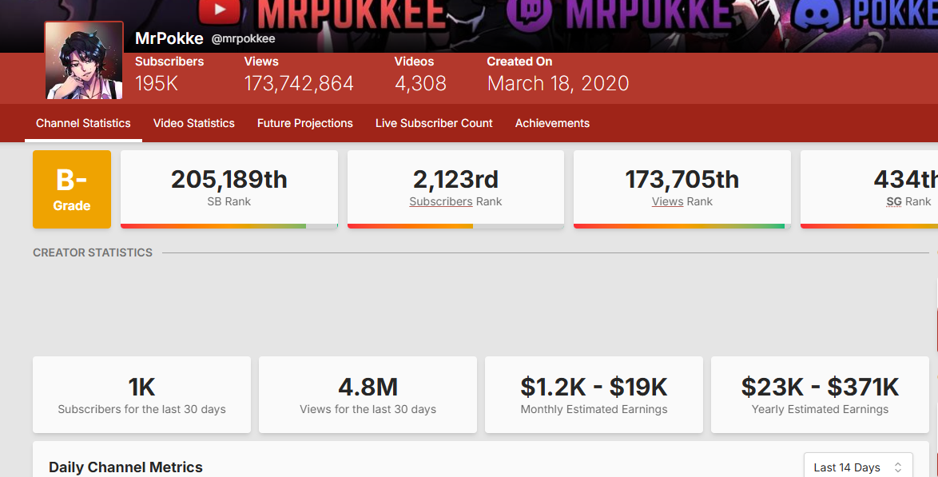Screen dimensions: 938x477
Task: Open the Channel Statistics tab
Action: [83, 123]
